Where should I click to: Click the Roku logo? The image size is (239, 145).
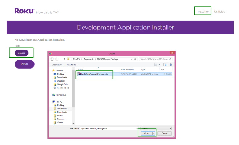[24, 11]
